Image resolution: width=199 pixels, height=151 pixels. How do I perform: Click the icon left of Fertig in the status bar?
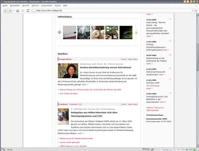pyautogui.click(x=3, y=149)
